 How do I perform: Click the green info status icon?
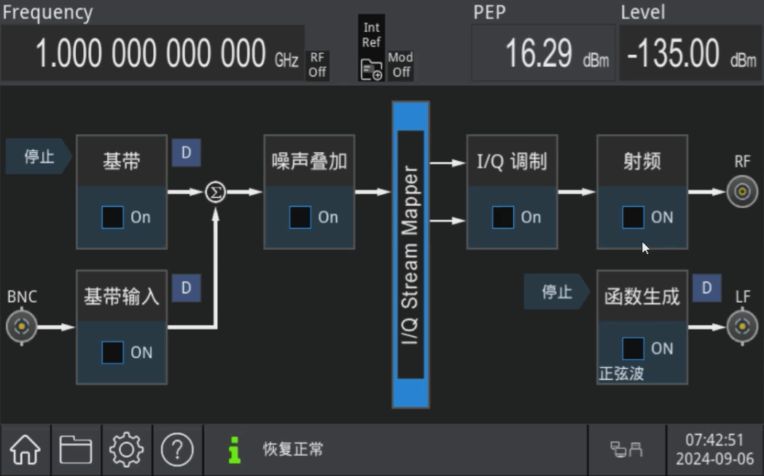(234, 450)
